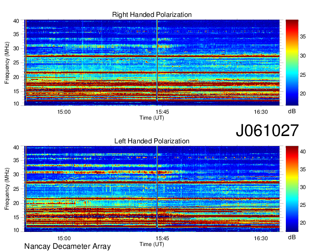Click the 30 dB value on the Left Handed color scale

pos(303,187)
